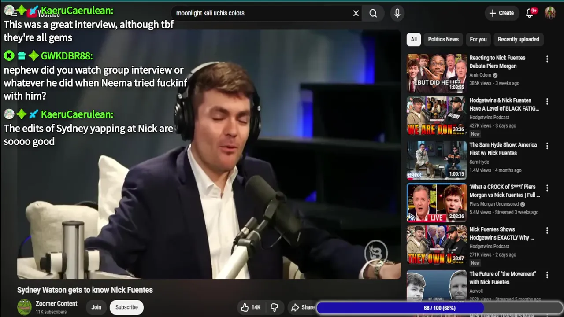Open the Piers Morgan Uncensored channel name
564x317 pixels.
coord(494,204)
